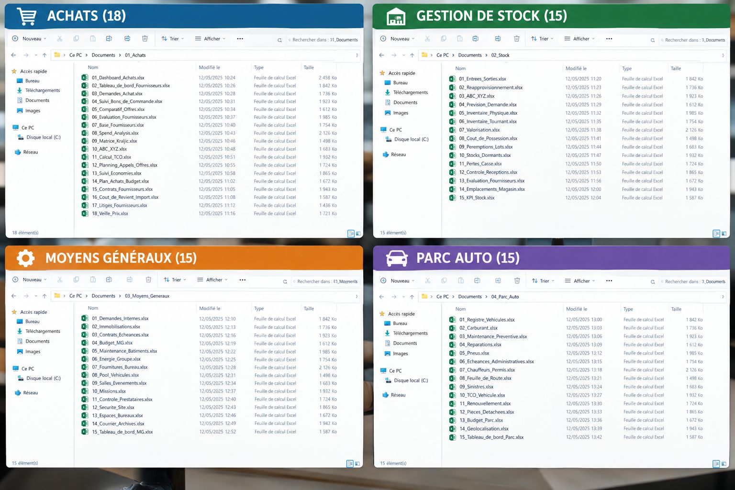Open the three-dot more menu in Parc Auto toolbar

coord(609,281)
